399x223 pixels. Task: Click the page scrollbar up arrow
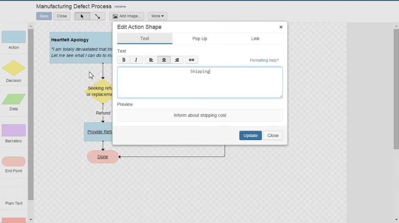(x=396, y=26)
